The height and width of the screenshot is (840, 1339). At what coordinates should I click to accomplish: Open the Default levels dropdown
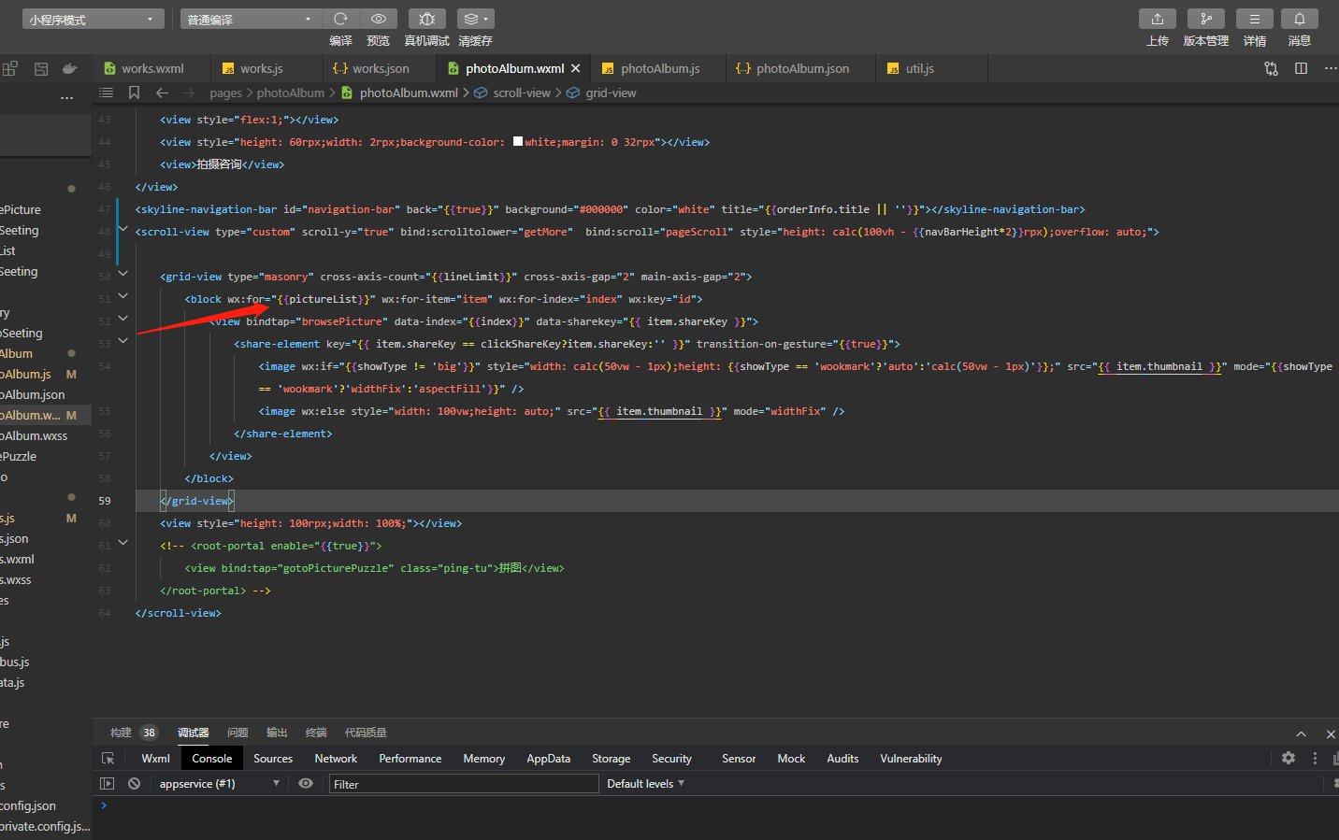point(646,784)
